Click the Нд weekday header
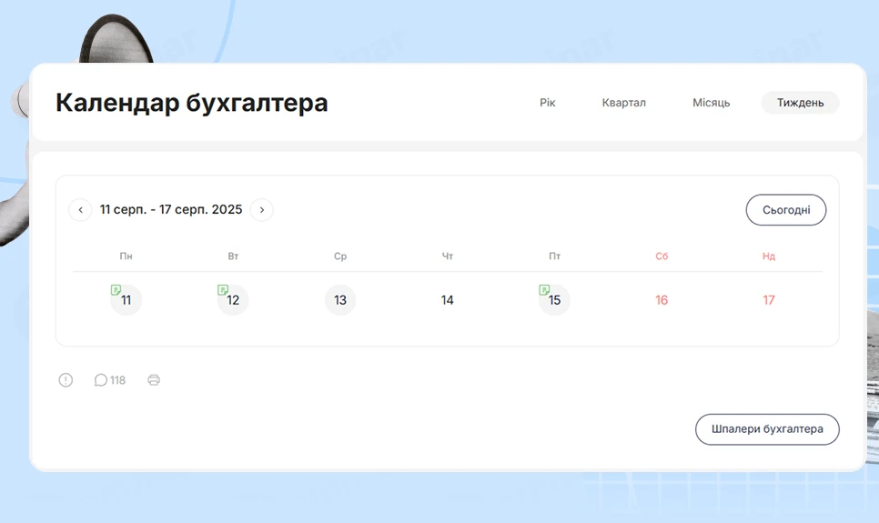Viewport: 879px width, 523px height. coord(769,256)
